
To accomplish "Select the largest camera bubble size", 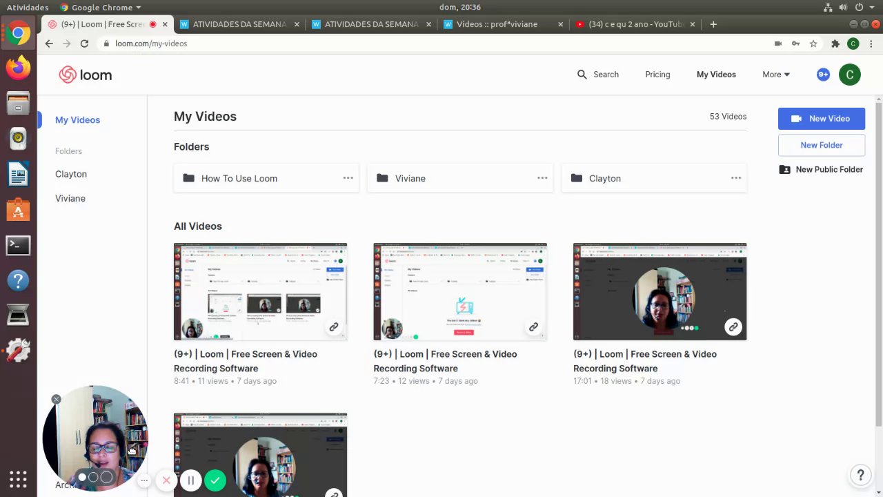I will pyautogui.click(x=106, y=477).
